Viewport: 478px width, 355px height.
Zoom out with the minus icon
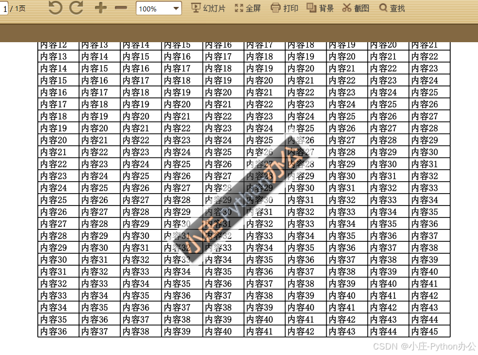coord(120,7)
